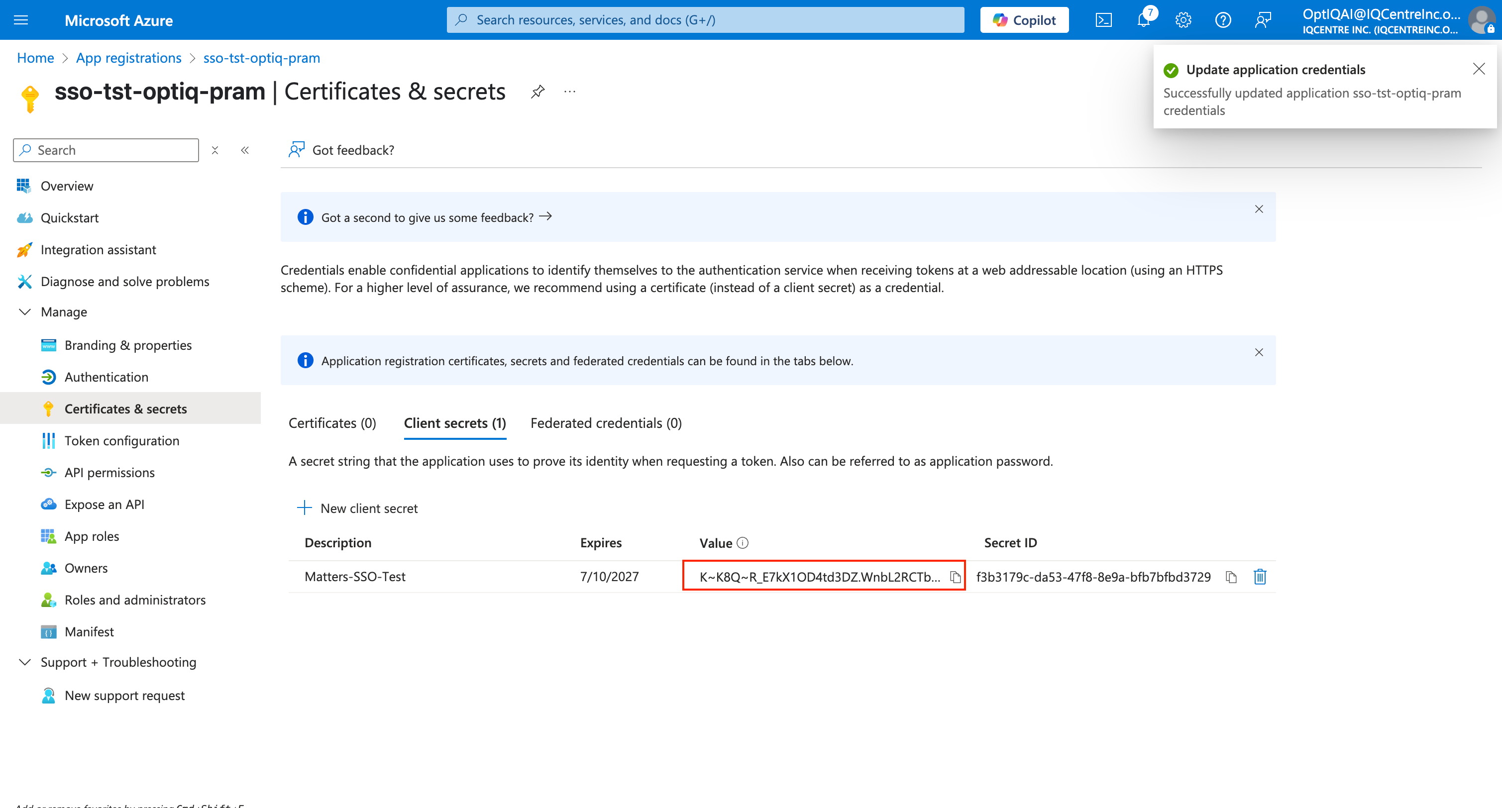
Task: Click the Microsoft Azure logo text
Action: point(119,20)
